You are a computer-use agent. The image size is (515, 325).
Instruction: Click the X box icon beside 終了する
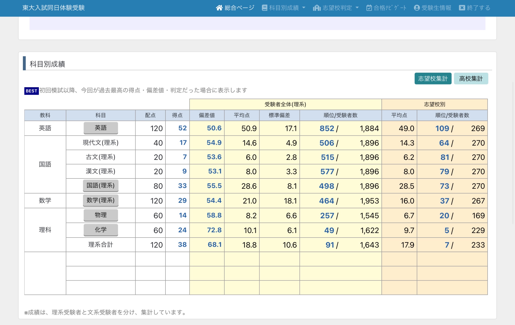(462, 8)
